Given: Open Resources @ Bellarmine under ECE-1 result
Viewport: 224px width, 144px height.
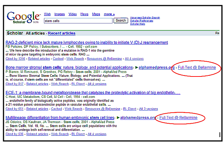Looking at the screenshot, I should click(x=102, y=109).
